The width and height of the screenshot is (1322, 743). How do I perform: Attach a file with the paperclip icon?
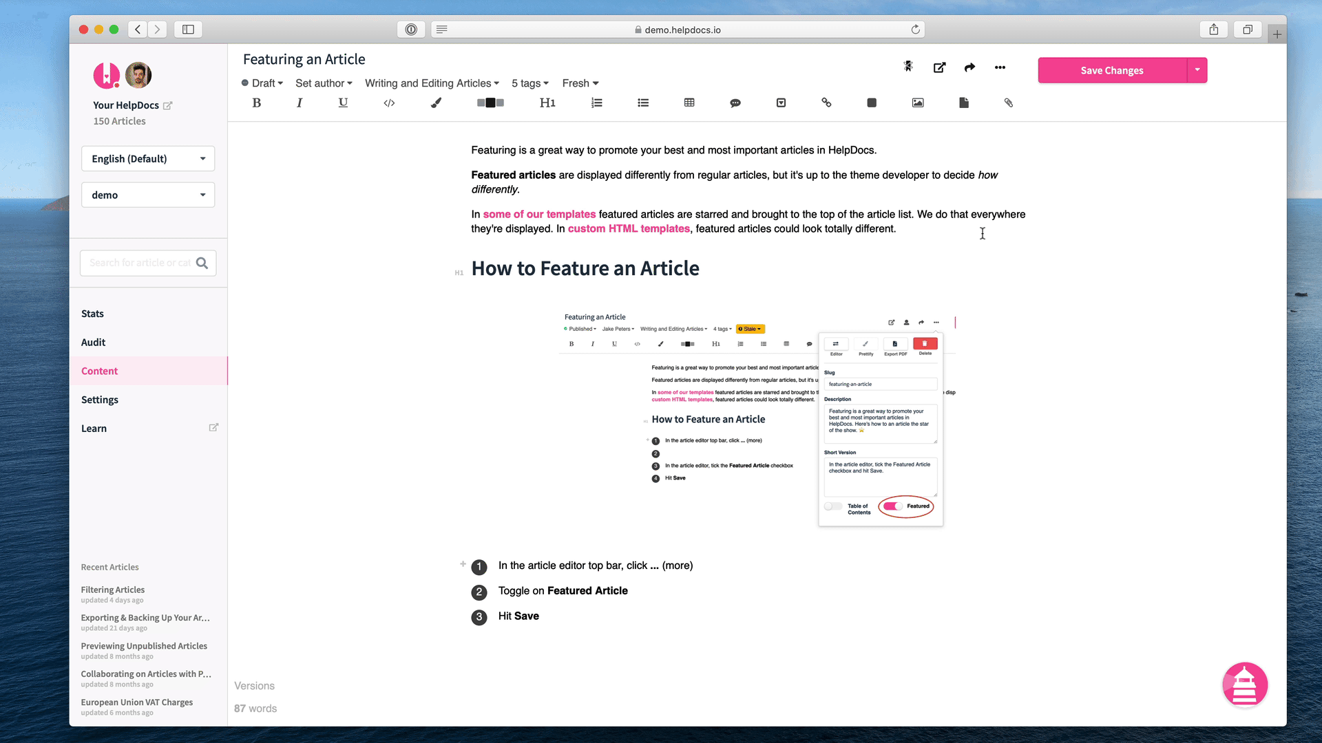1009,103
